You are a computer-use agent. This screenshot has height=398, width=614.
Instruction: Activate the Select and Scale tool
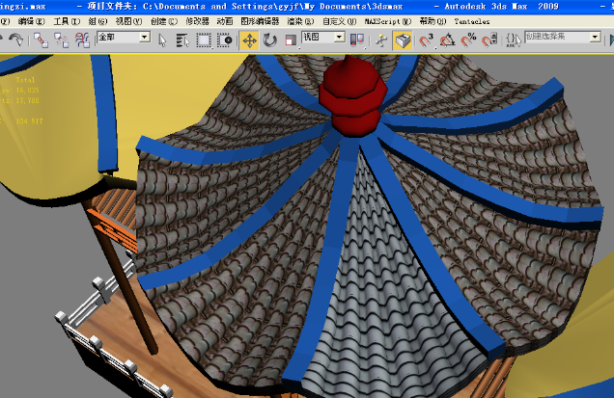click(x=291, y=40)
